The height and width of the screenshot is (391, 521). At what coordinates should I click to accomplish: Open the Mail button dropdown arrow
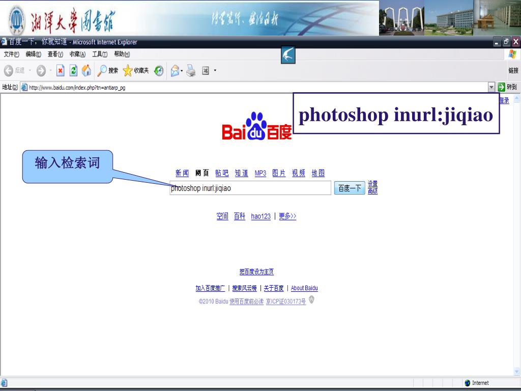tap(182, 70)
